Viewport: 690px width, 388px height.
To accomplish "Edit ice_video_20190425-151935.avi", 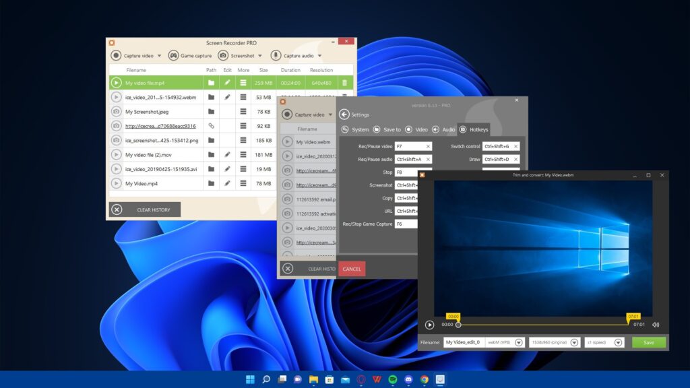I will pyautogui.click(x=227, y=169).
